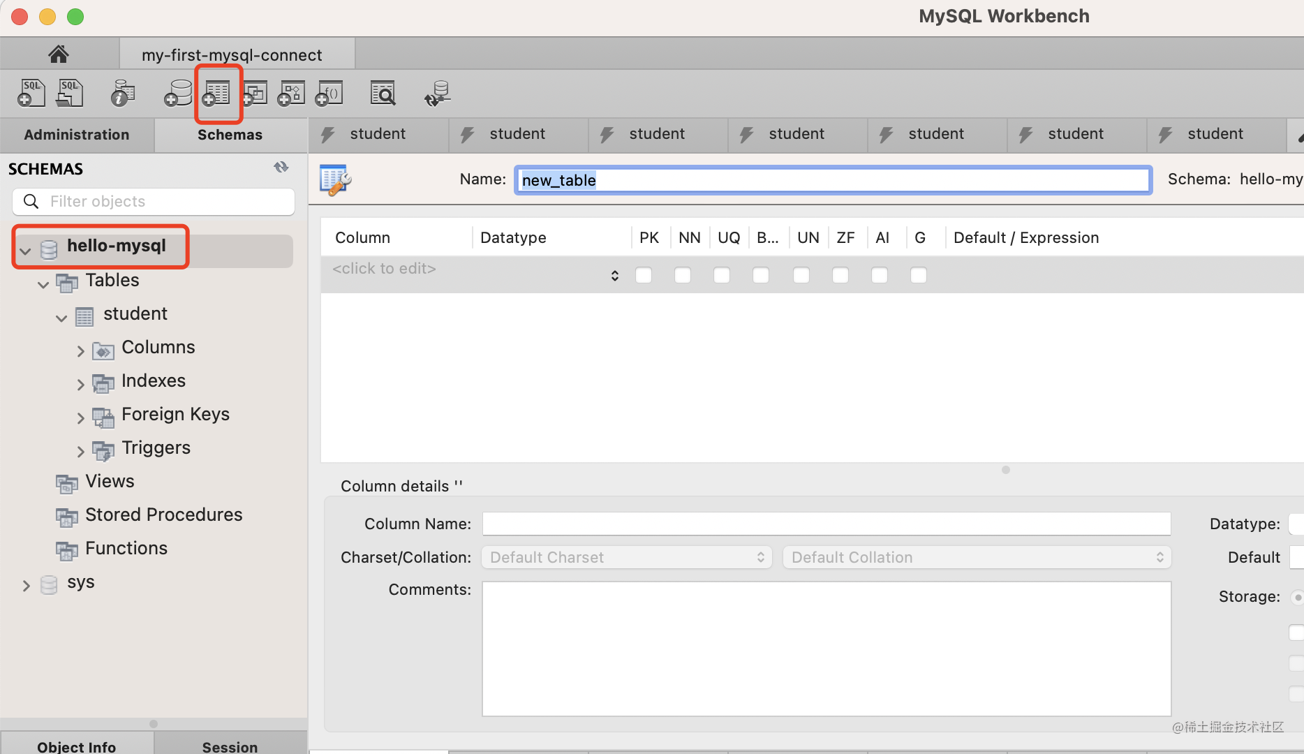Viewport: 1304px width, 754px height.
Task: Go to the Workbench home screen
Action: tap(59, 54)
